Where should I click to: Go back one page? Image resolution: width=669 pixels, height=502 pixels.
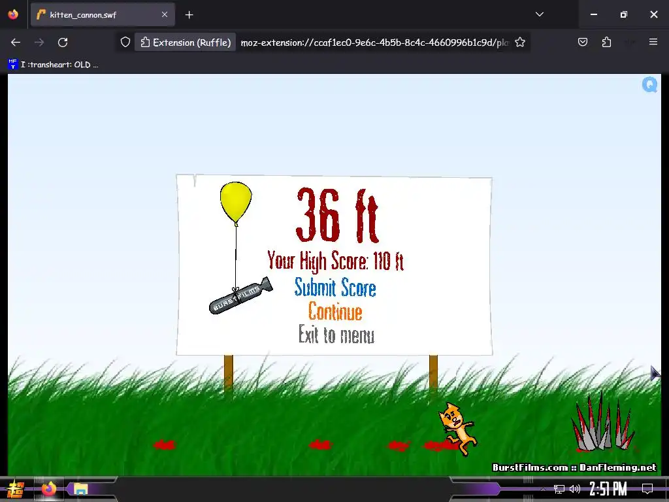coord(16,42)
